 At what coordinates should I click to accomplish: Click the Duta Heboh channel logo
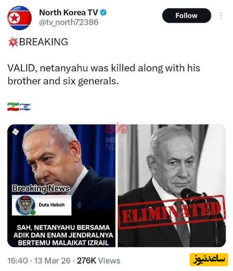(x=25, y=205)
